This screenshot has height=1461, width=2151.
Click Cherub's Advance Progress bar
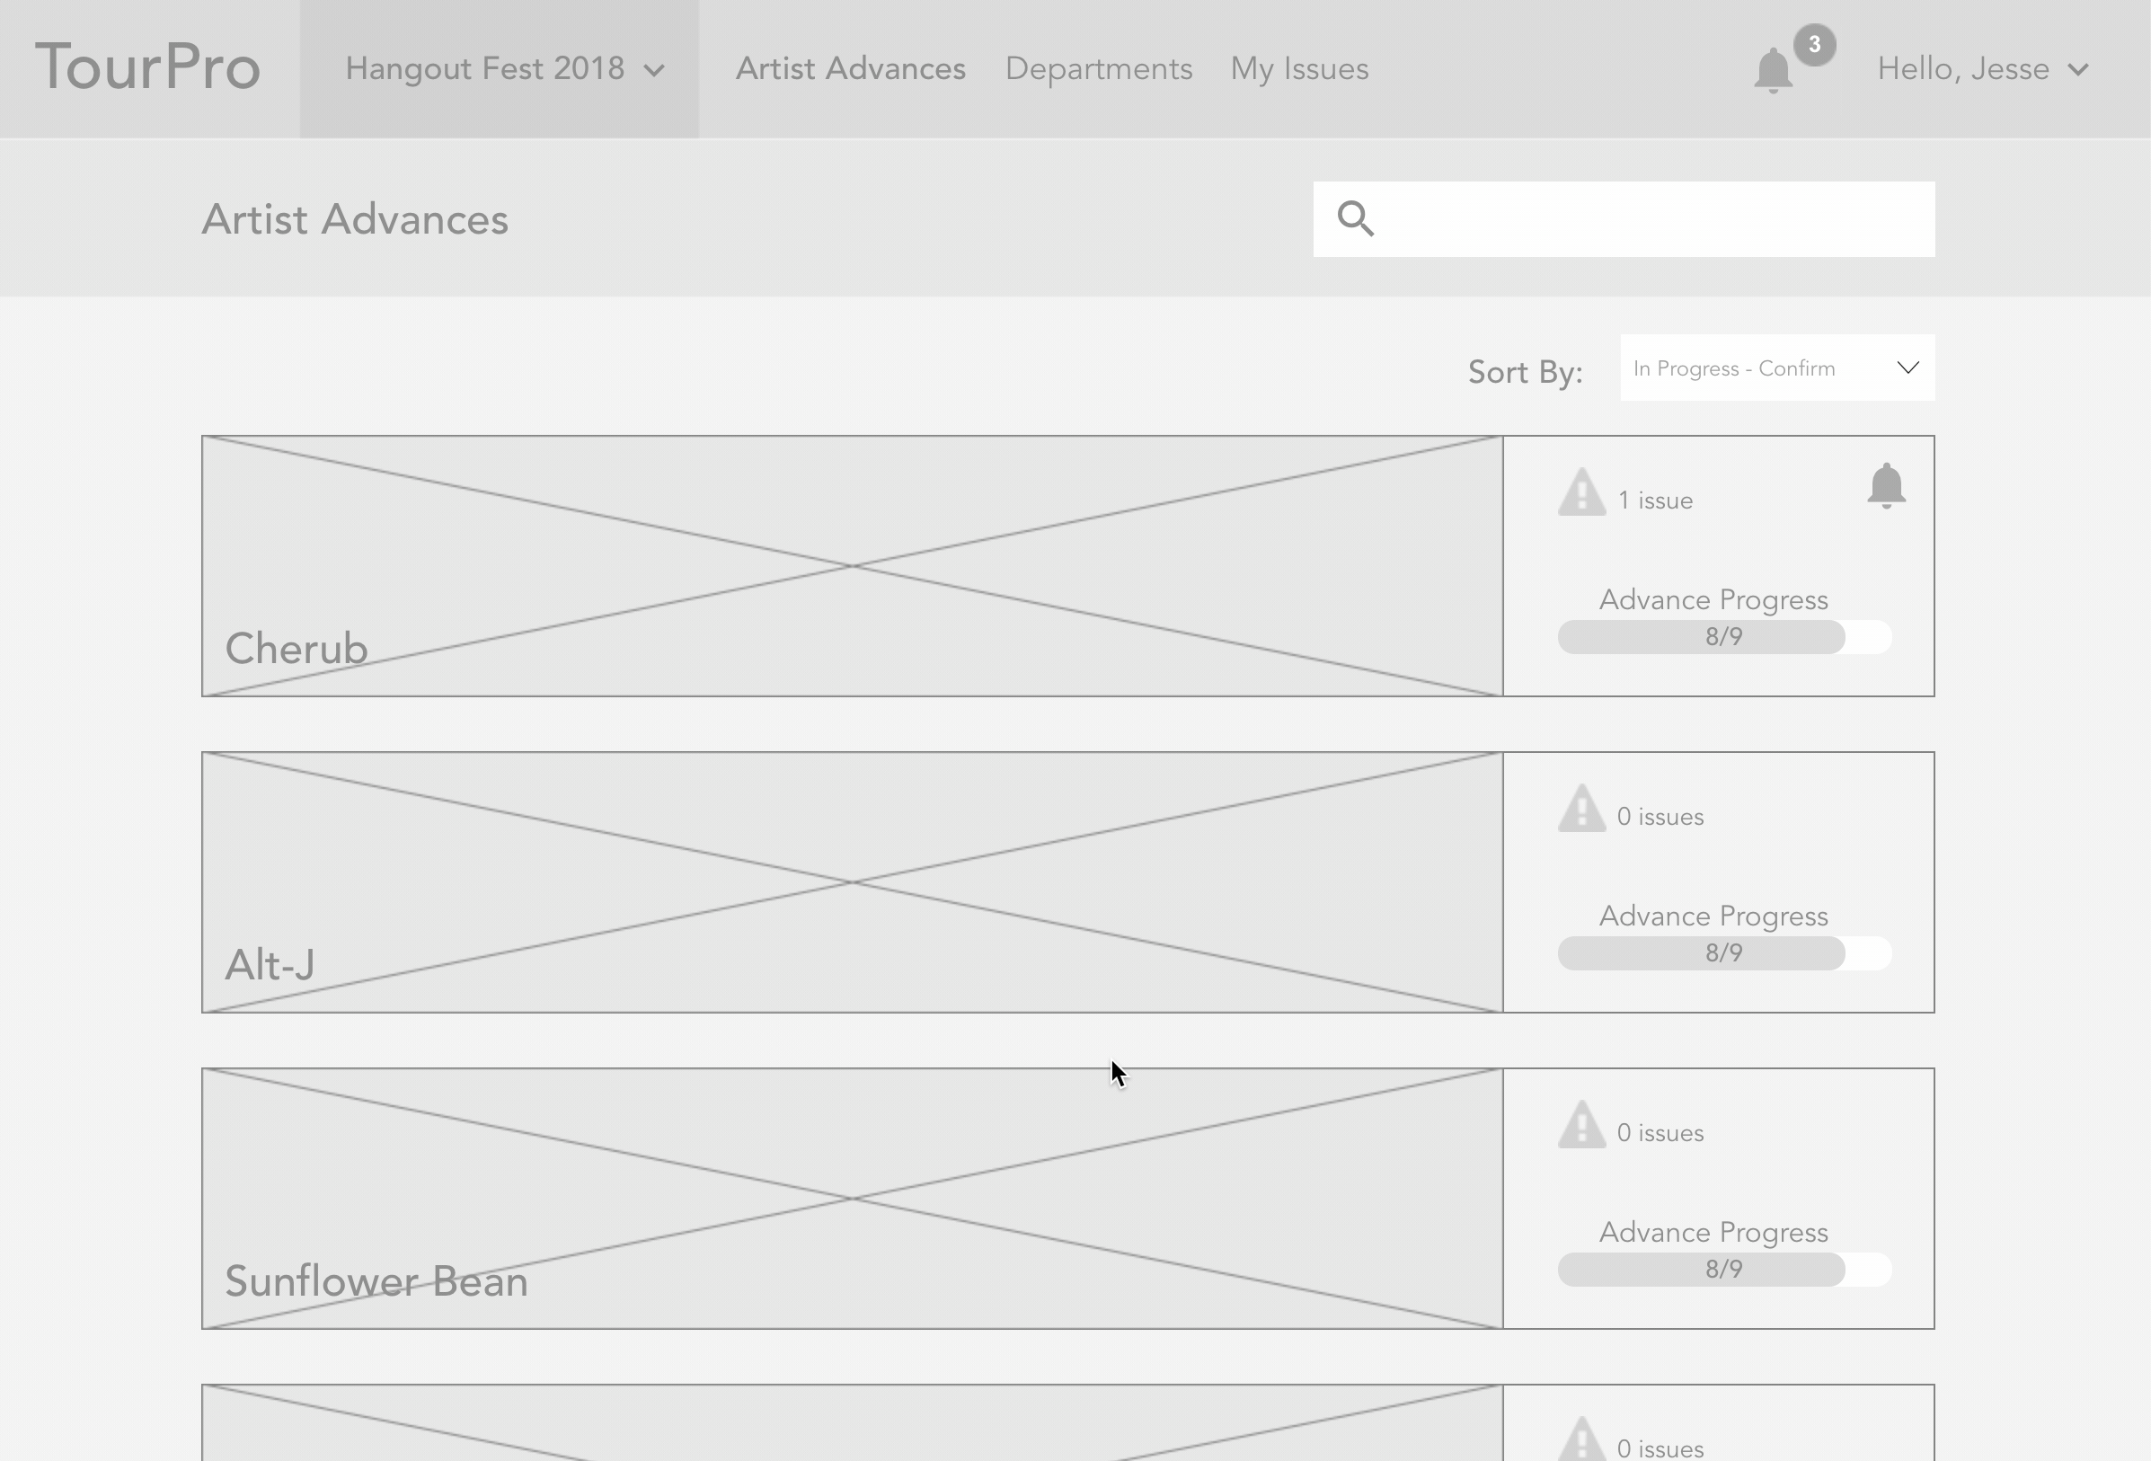(1723, 637)
